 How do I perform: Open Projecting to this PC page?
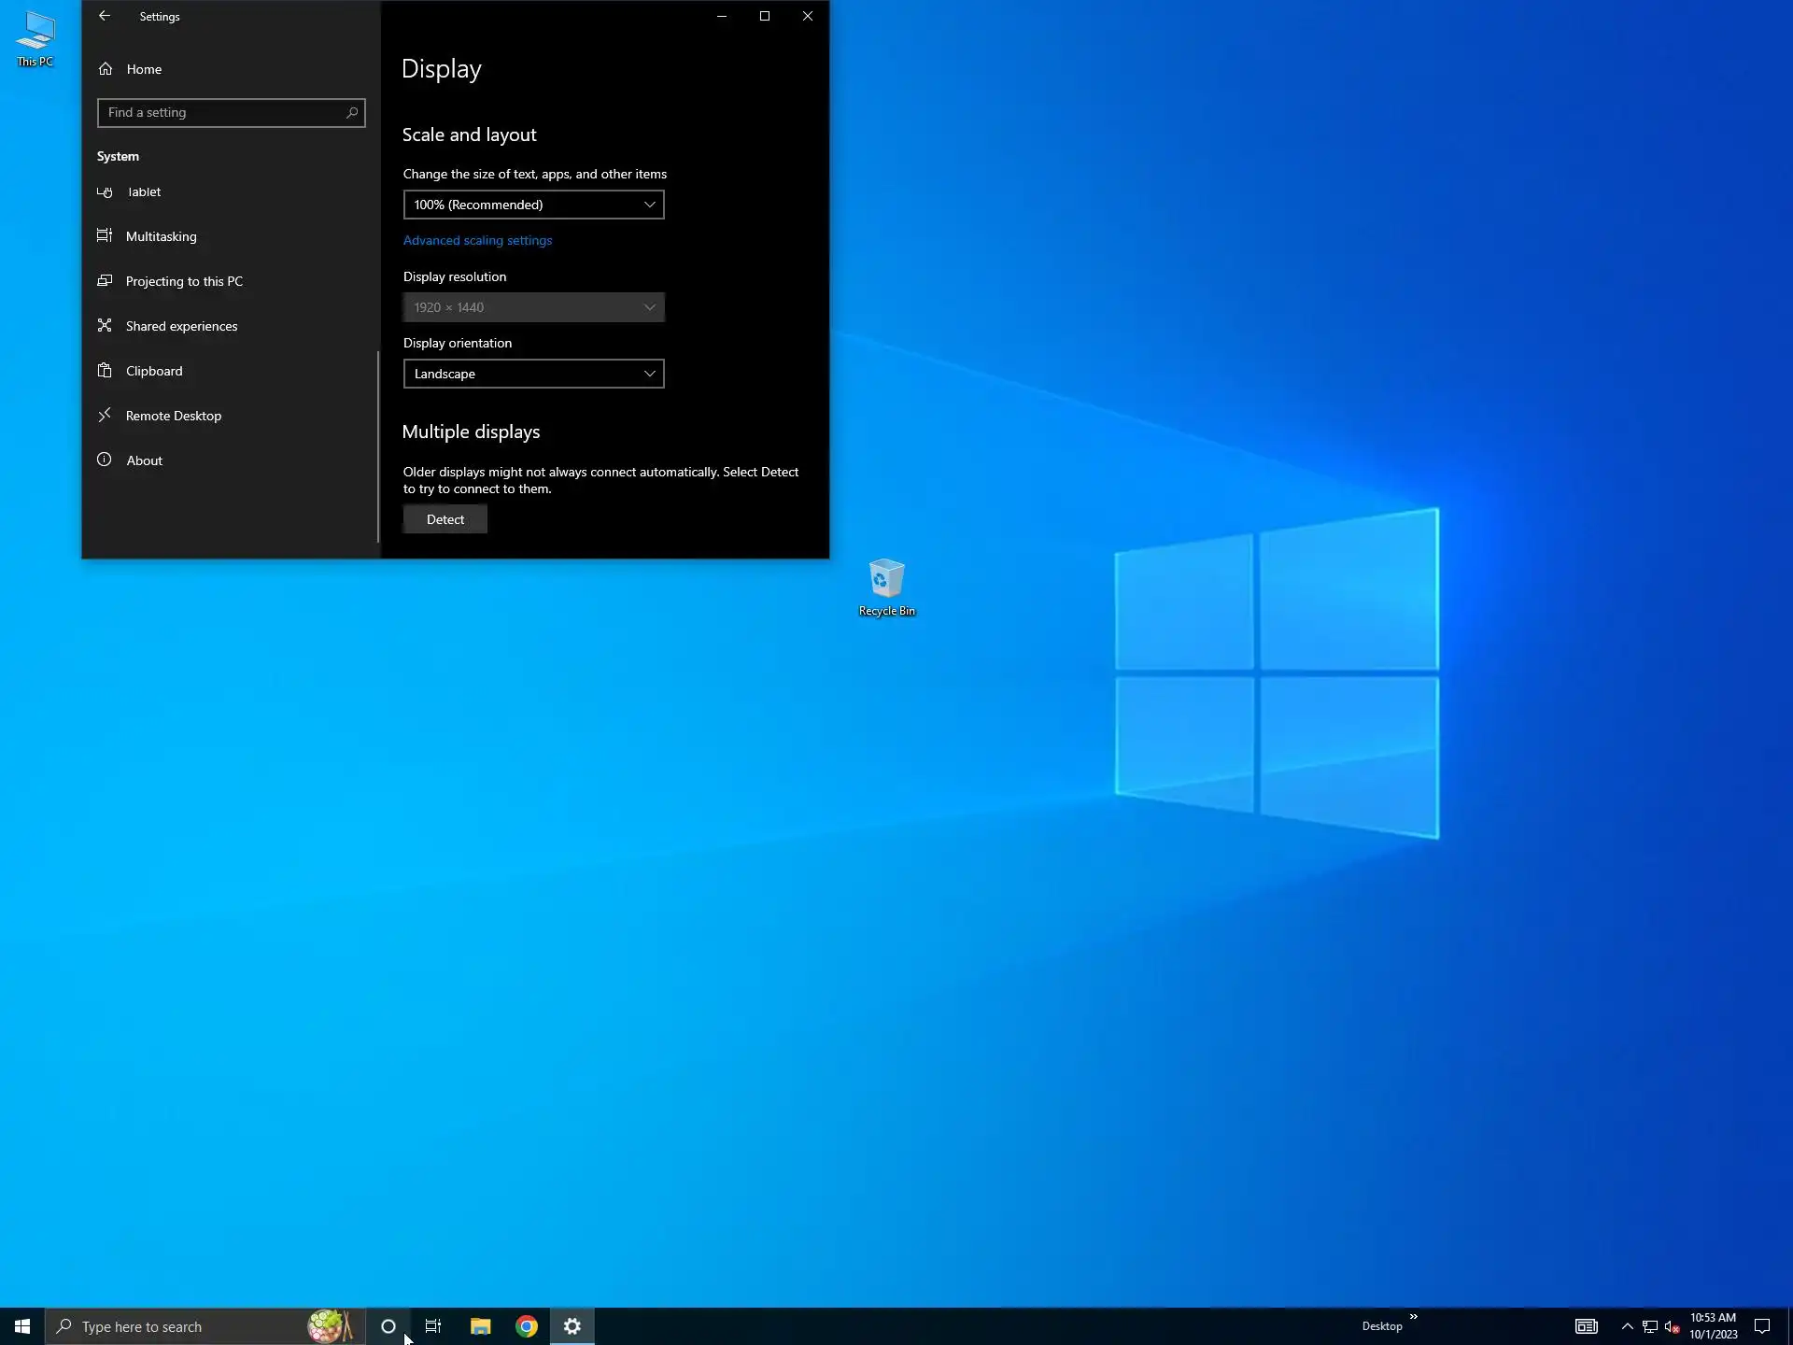tap(184, 281)
